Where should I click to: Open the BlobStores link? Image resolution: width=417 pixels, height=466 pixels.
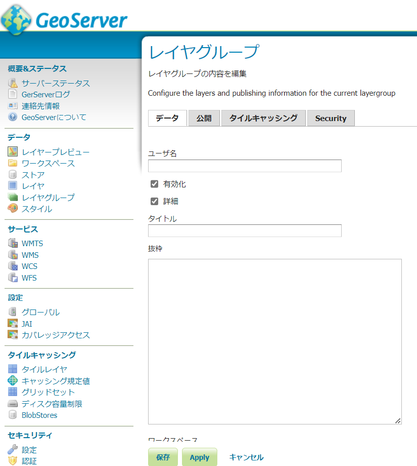point(39,415)
